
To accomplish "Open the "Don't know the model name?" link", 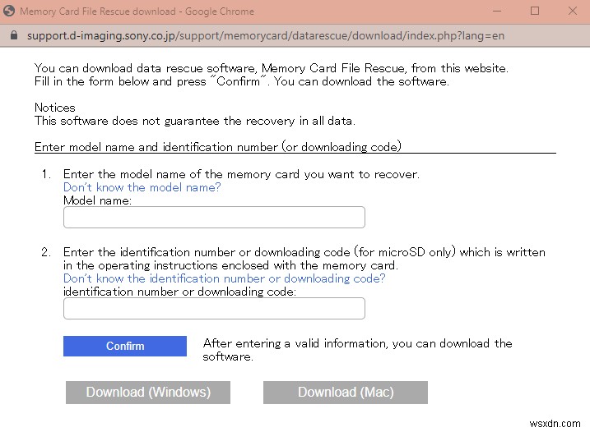I will [x=142, y=187].
